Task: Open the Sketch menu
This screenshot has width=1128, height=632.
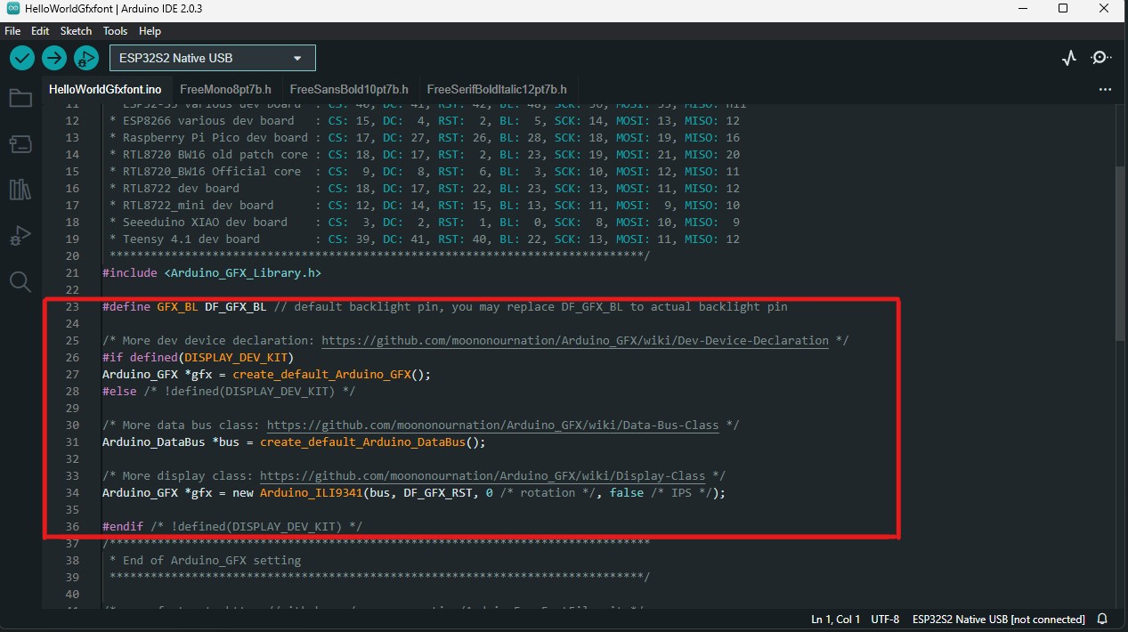Action: tap(76, 30)
